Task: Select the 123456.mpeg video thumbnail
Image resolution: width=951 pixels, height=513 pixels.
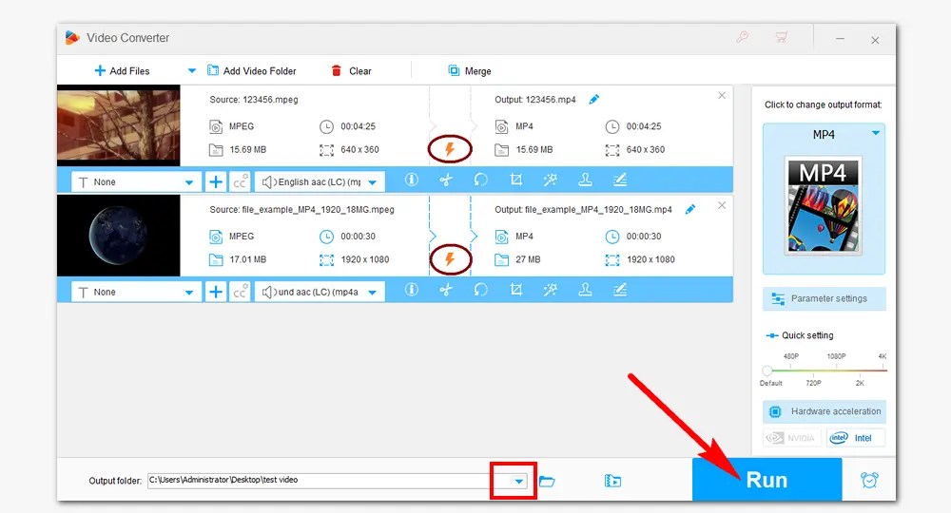Action: pyautogui.click(x=118, y=125)
